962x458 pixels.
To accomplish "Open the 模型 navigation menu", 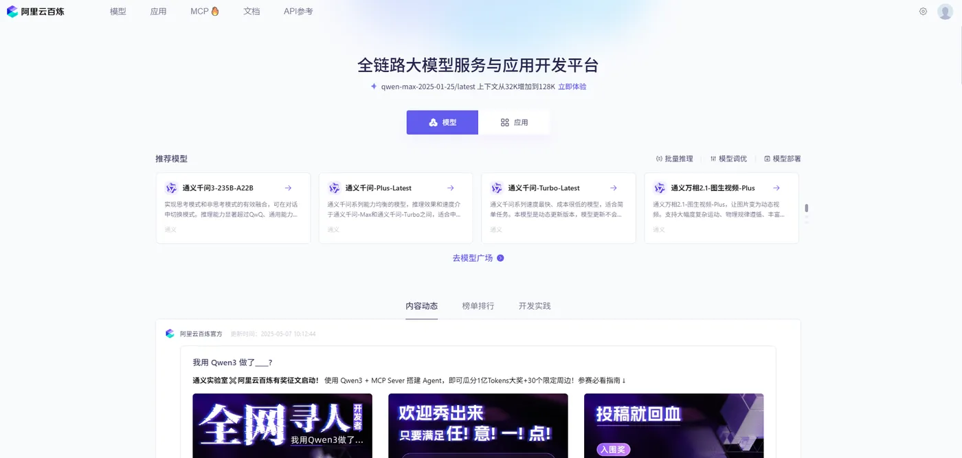I will (118, 12).
